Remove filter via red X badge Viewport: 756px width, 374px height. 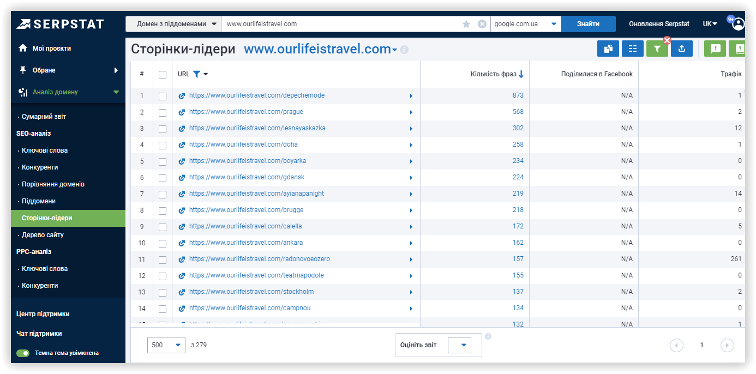coord(667,40)
